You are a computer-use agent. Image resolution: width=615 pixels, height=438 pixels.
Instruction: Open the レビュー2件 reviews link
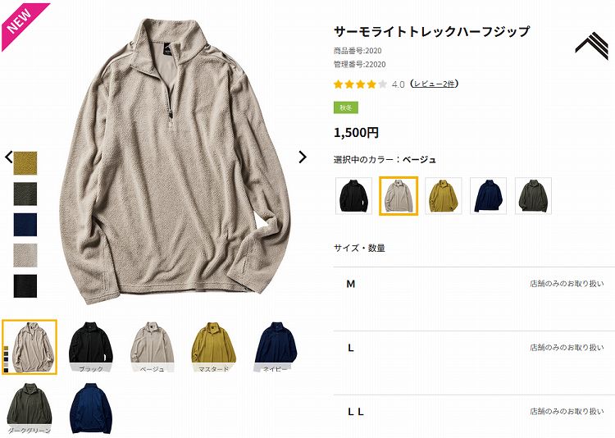point(434,84)
